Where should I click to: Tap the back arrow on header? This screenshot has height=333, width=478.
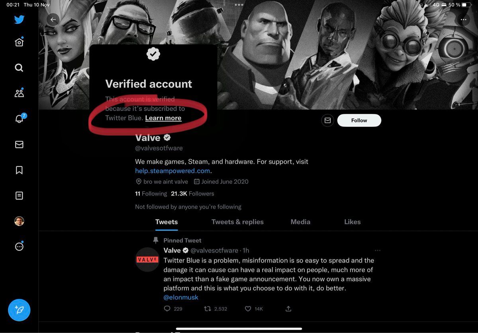click(x=53, y=19)
